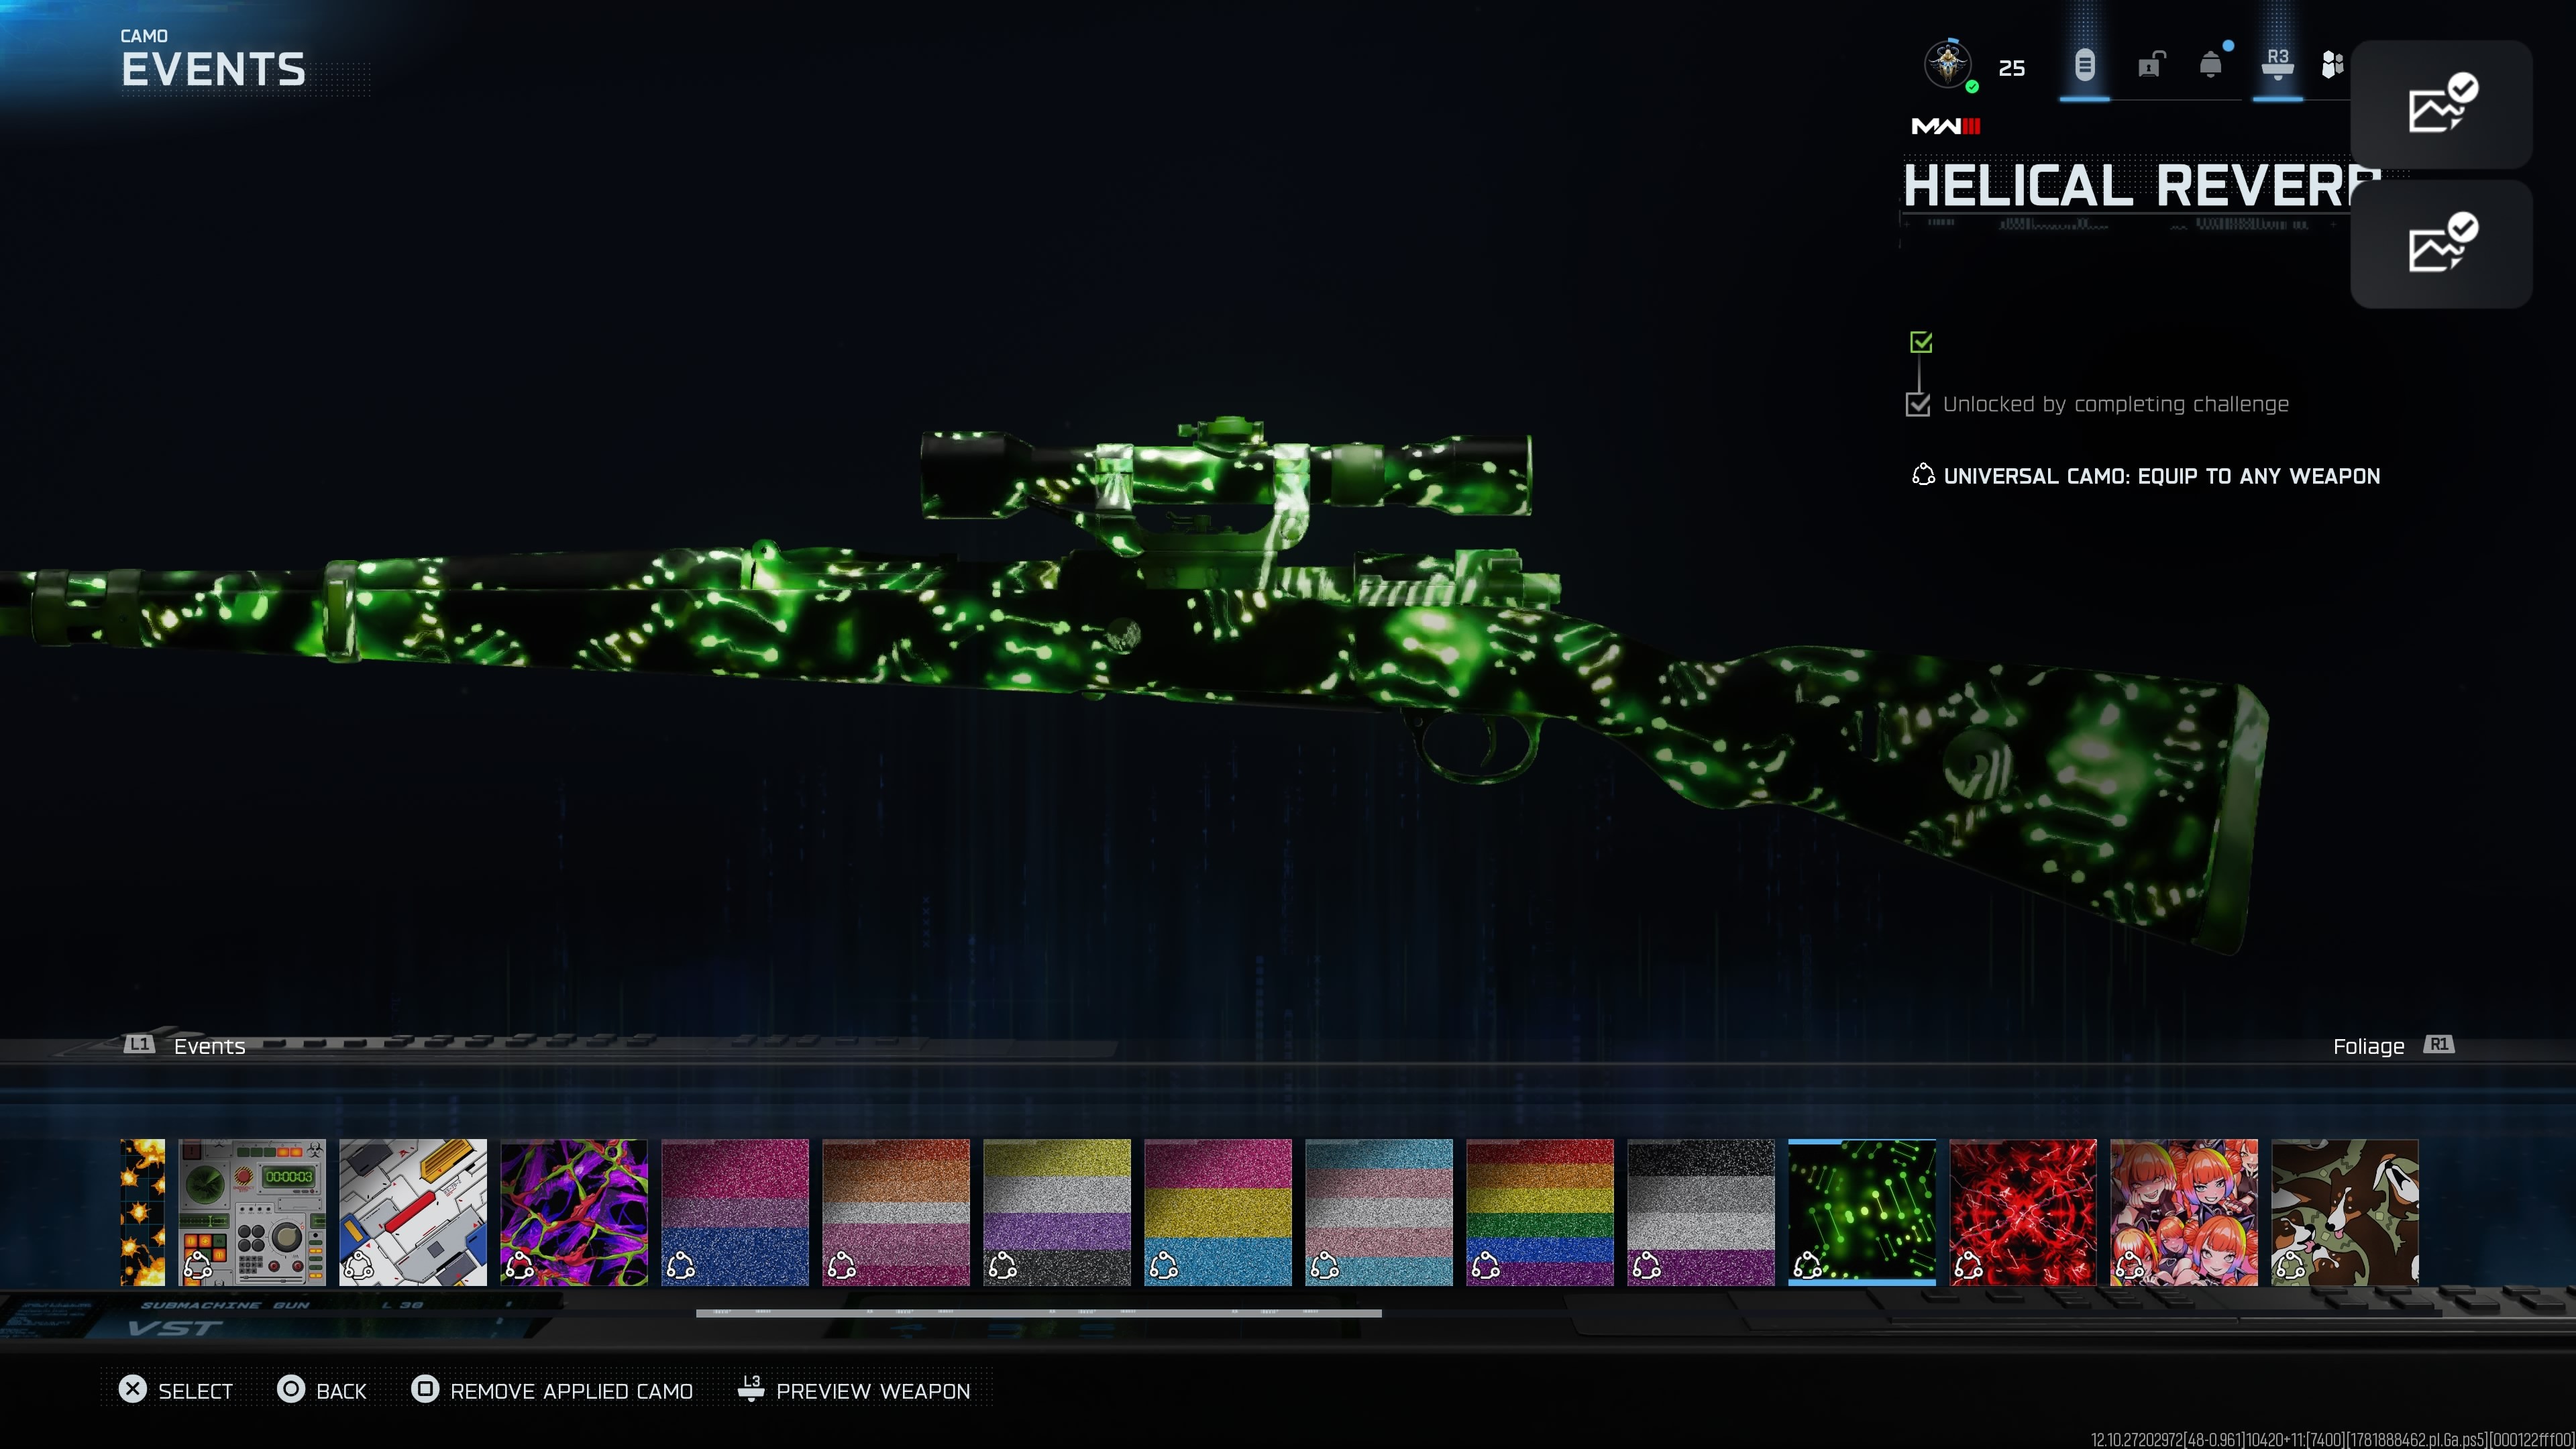Select the anime girls camo thumbnail
Viewport: 2576px width, 1449px height.
(x=2184, y=1212)
